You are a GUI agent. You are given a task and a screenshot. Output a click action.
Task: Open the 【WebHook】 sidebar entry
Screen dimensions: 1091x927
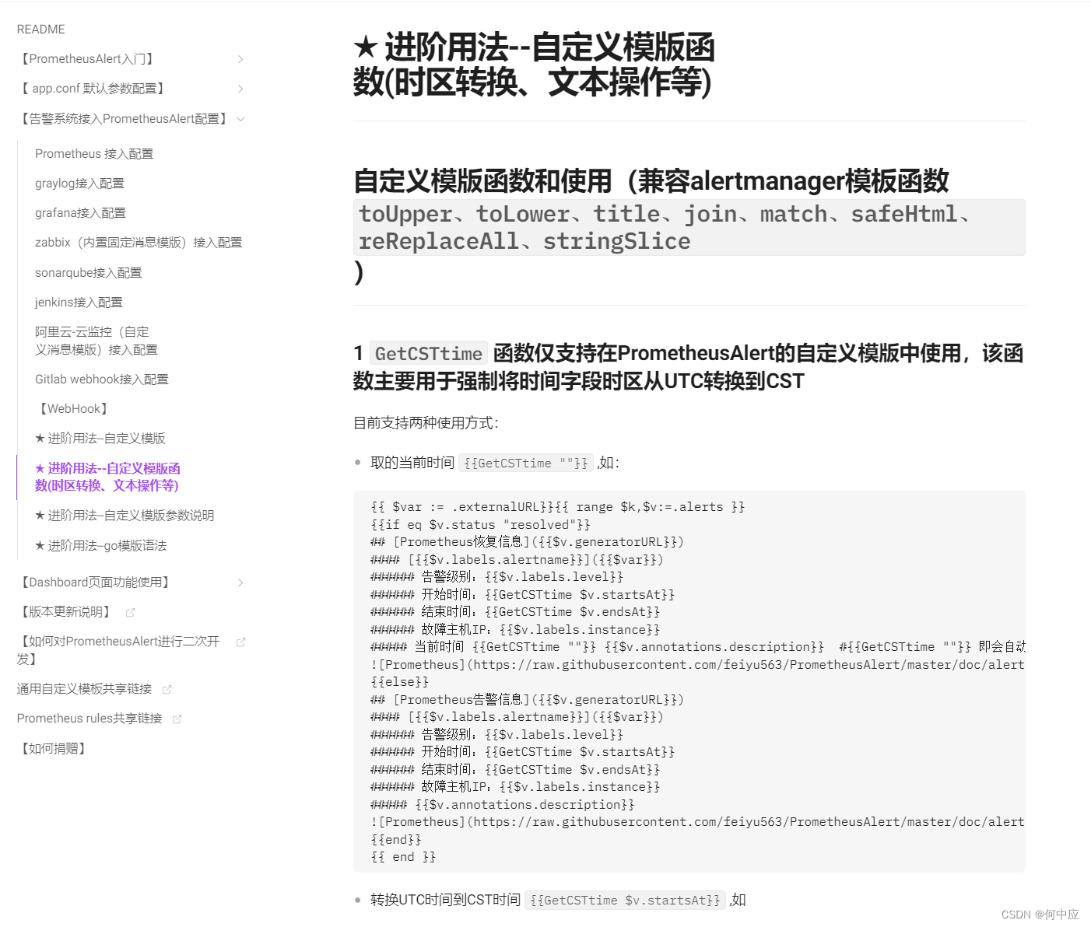(72, 409)
